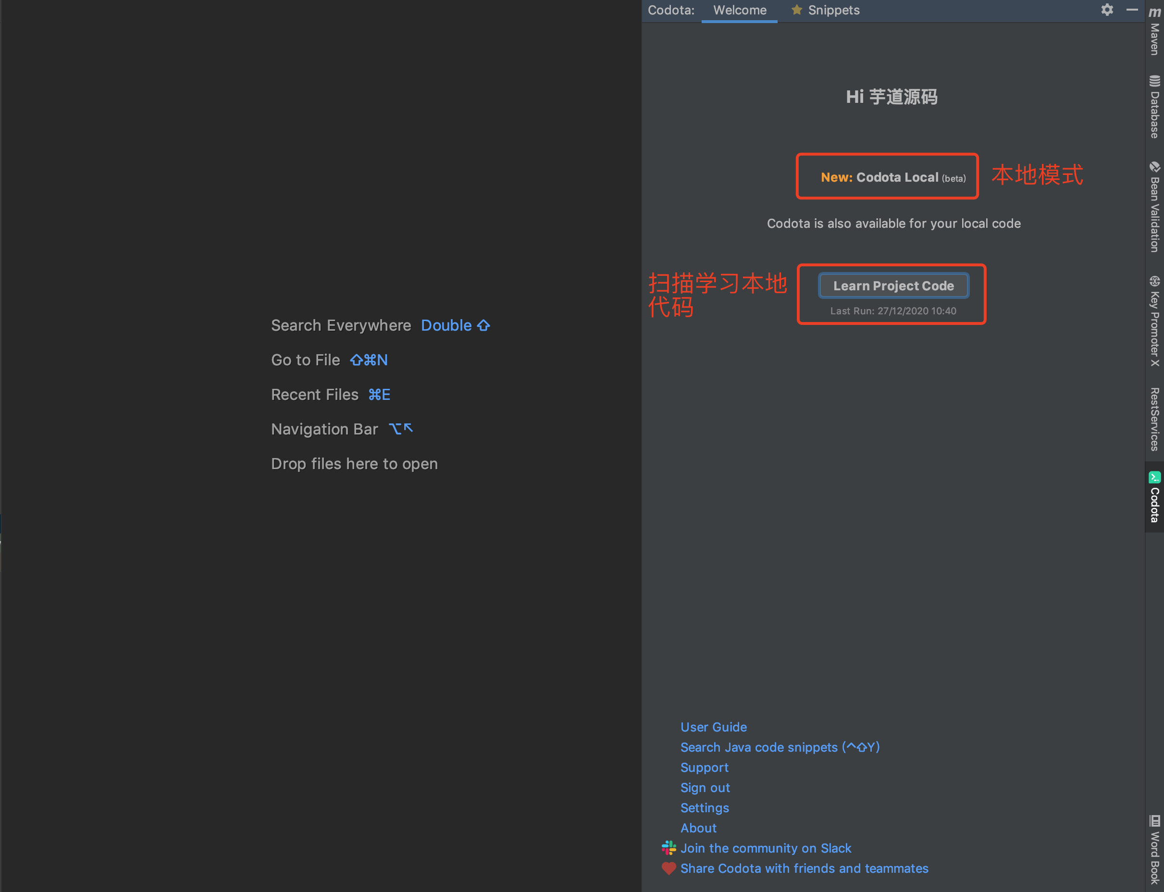Click Join the community on Slack
1164x892 pixels.
click(765, 848)
